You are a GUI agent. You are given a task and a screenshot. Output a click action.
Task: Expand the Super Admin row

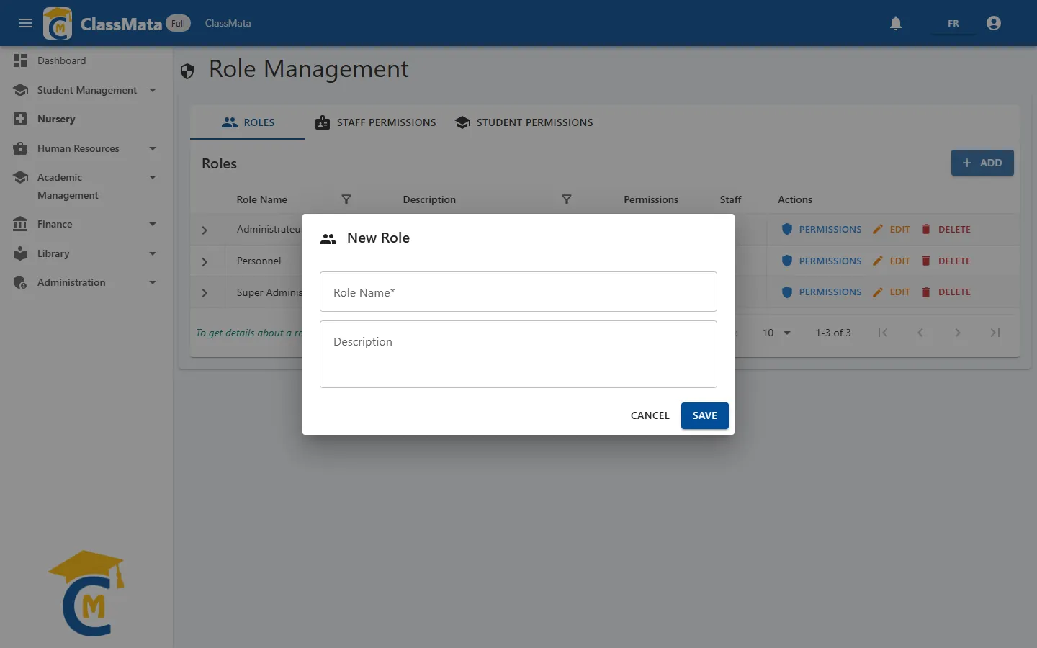coord(205,293)
